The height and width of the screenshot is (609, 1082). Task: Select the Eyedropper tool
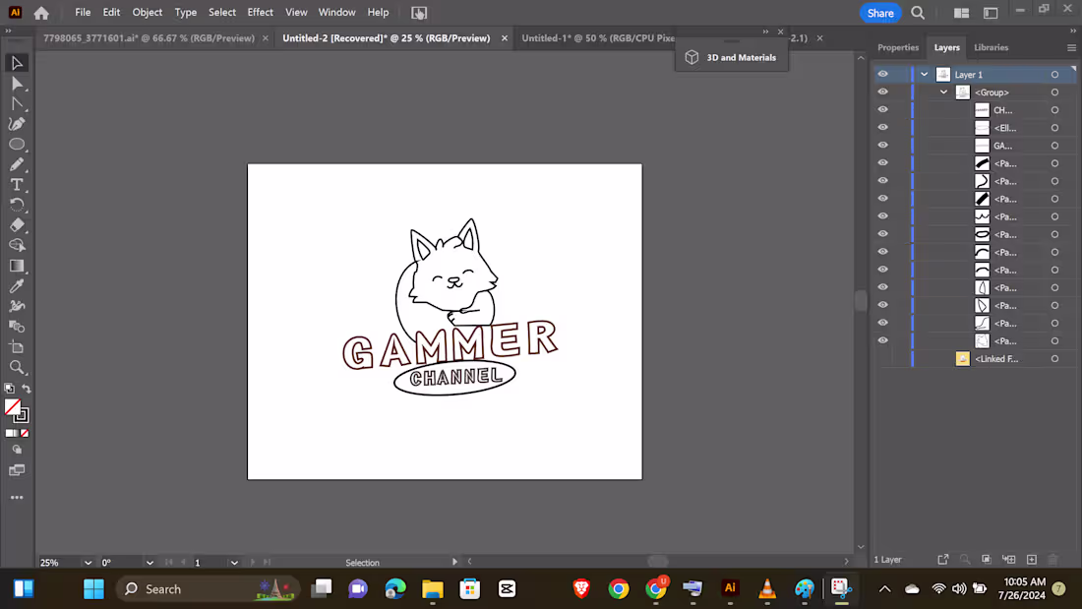tap(17, 286)
